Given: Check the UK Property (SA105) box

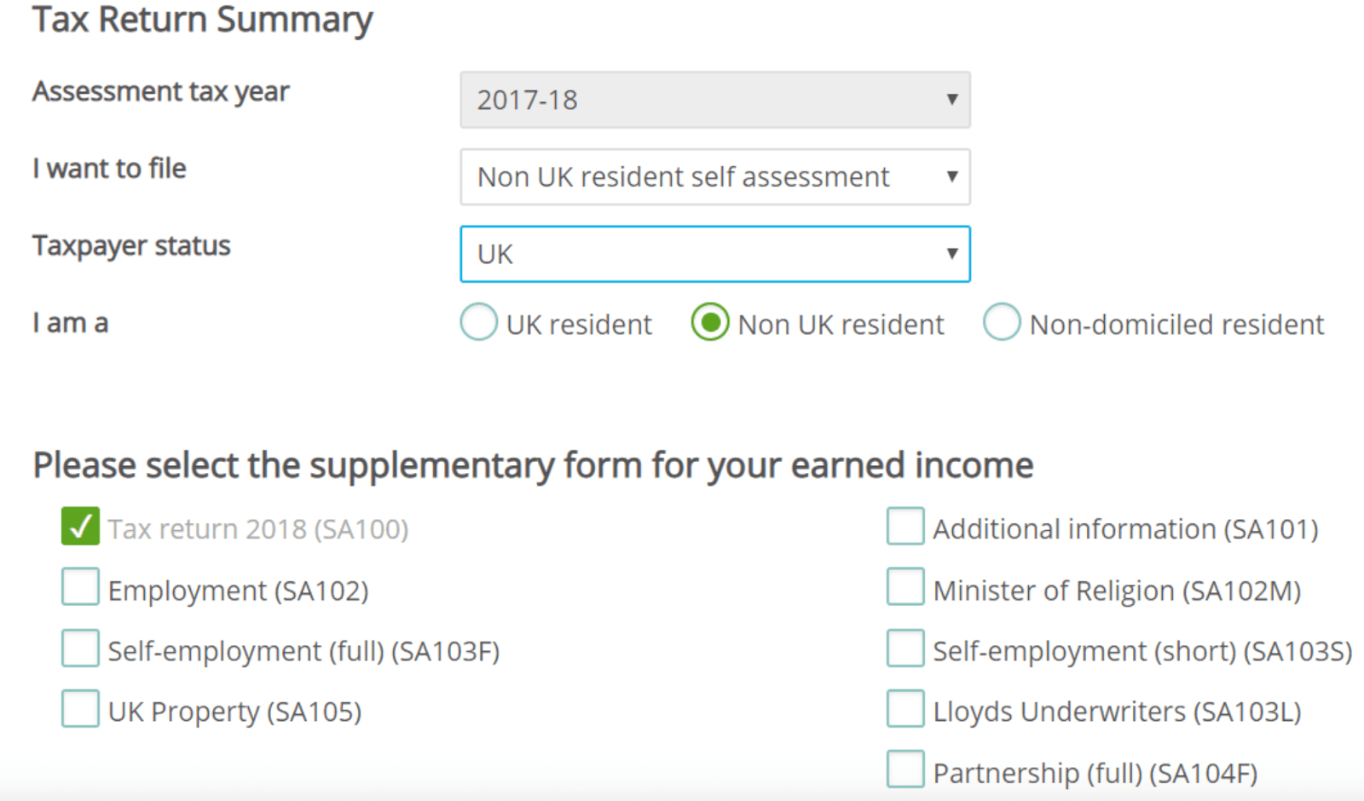Looking at the screenshot, I should tap(80, 709).
